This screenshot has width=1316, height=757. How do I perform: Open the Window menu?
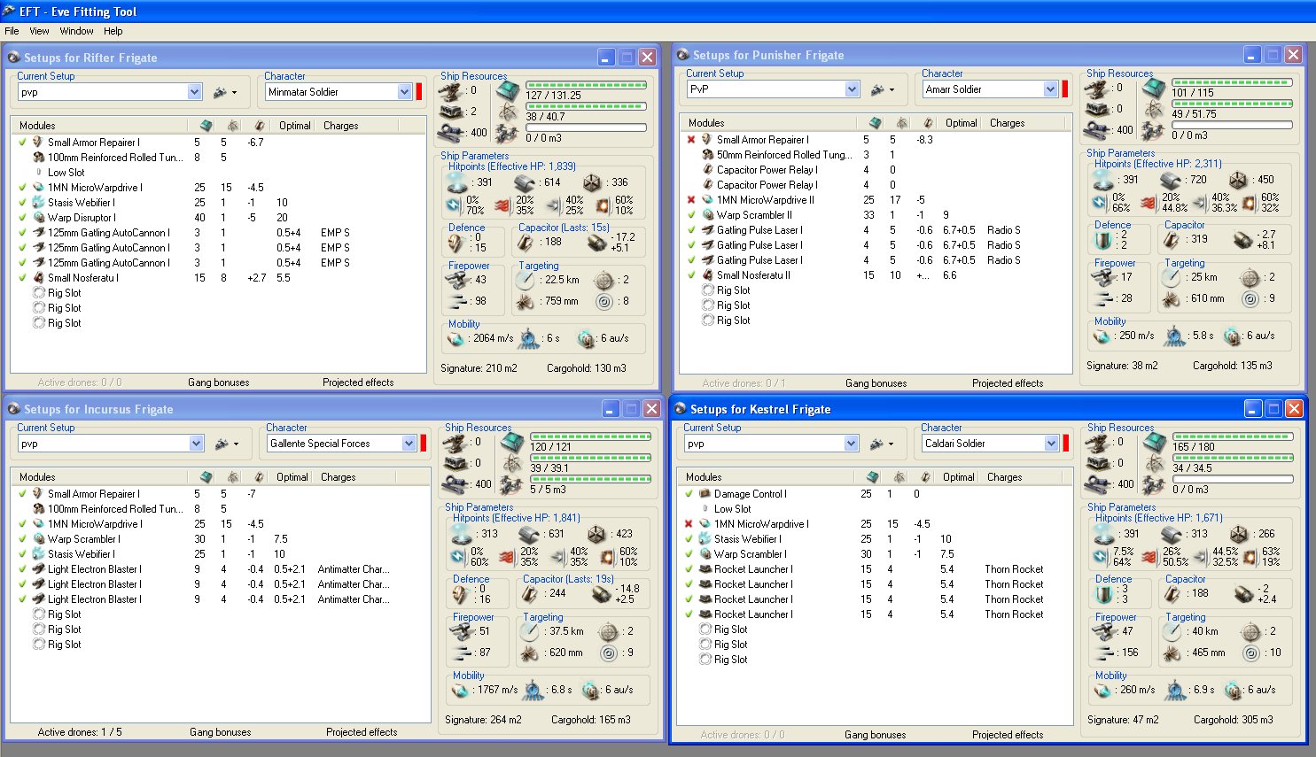(76, 31)
